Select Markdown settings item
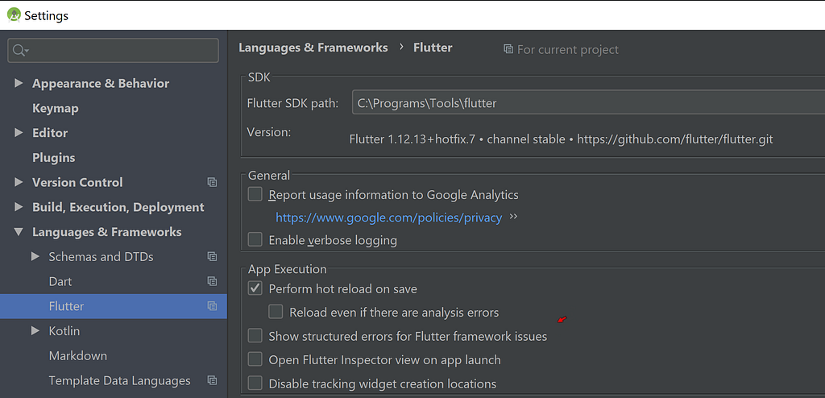Screen dimensions: 825x398 [78, 356]
